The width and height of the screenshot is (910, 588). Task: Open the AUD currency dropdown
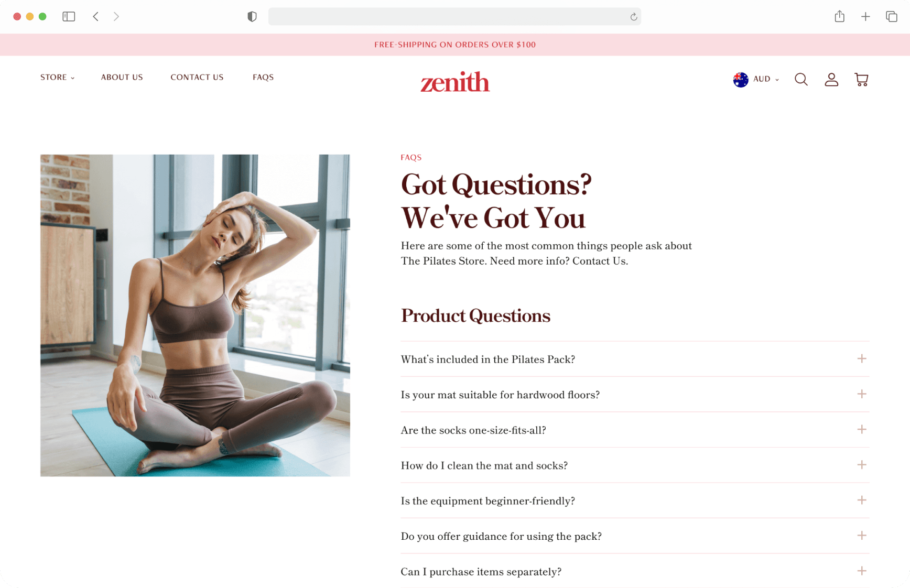pos(756,79)
